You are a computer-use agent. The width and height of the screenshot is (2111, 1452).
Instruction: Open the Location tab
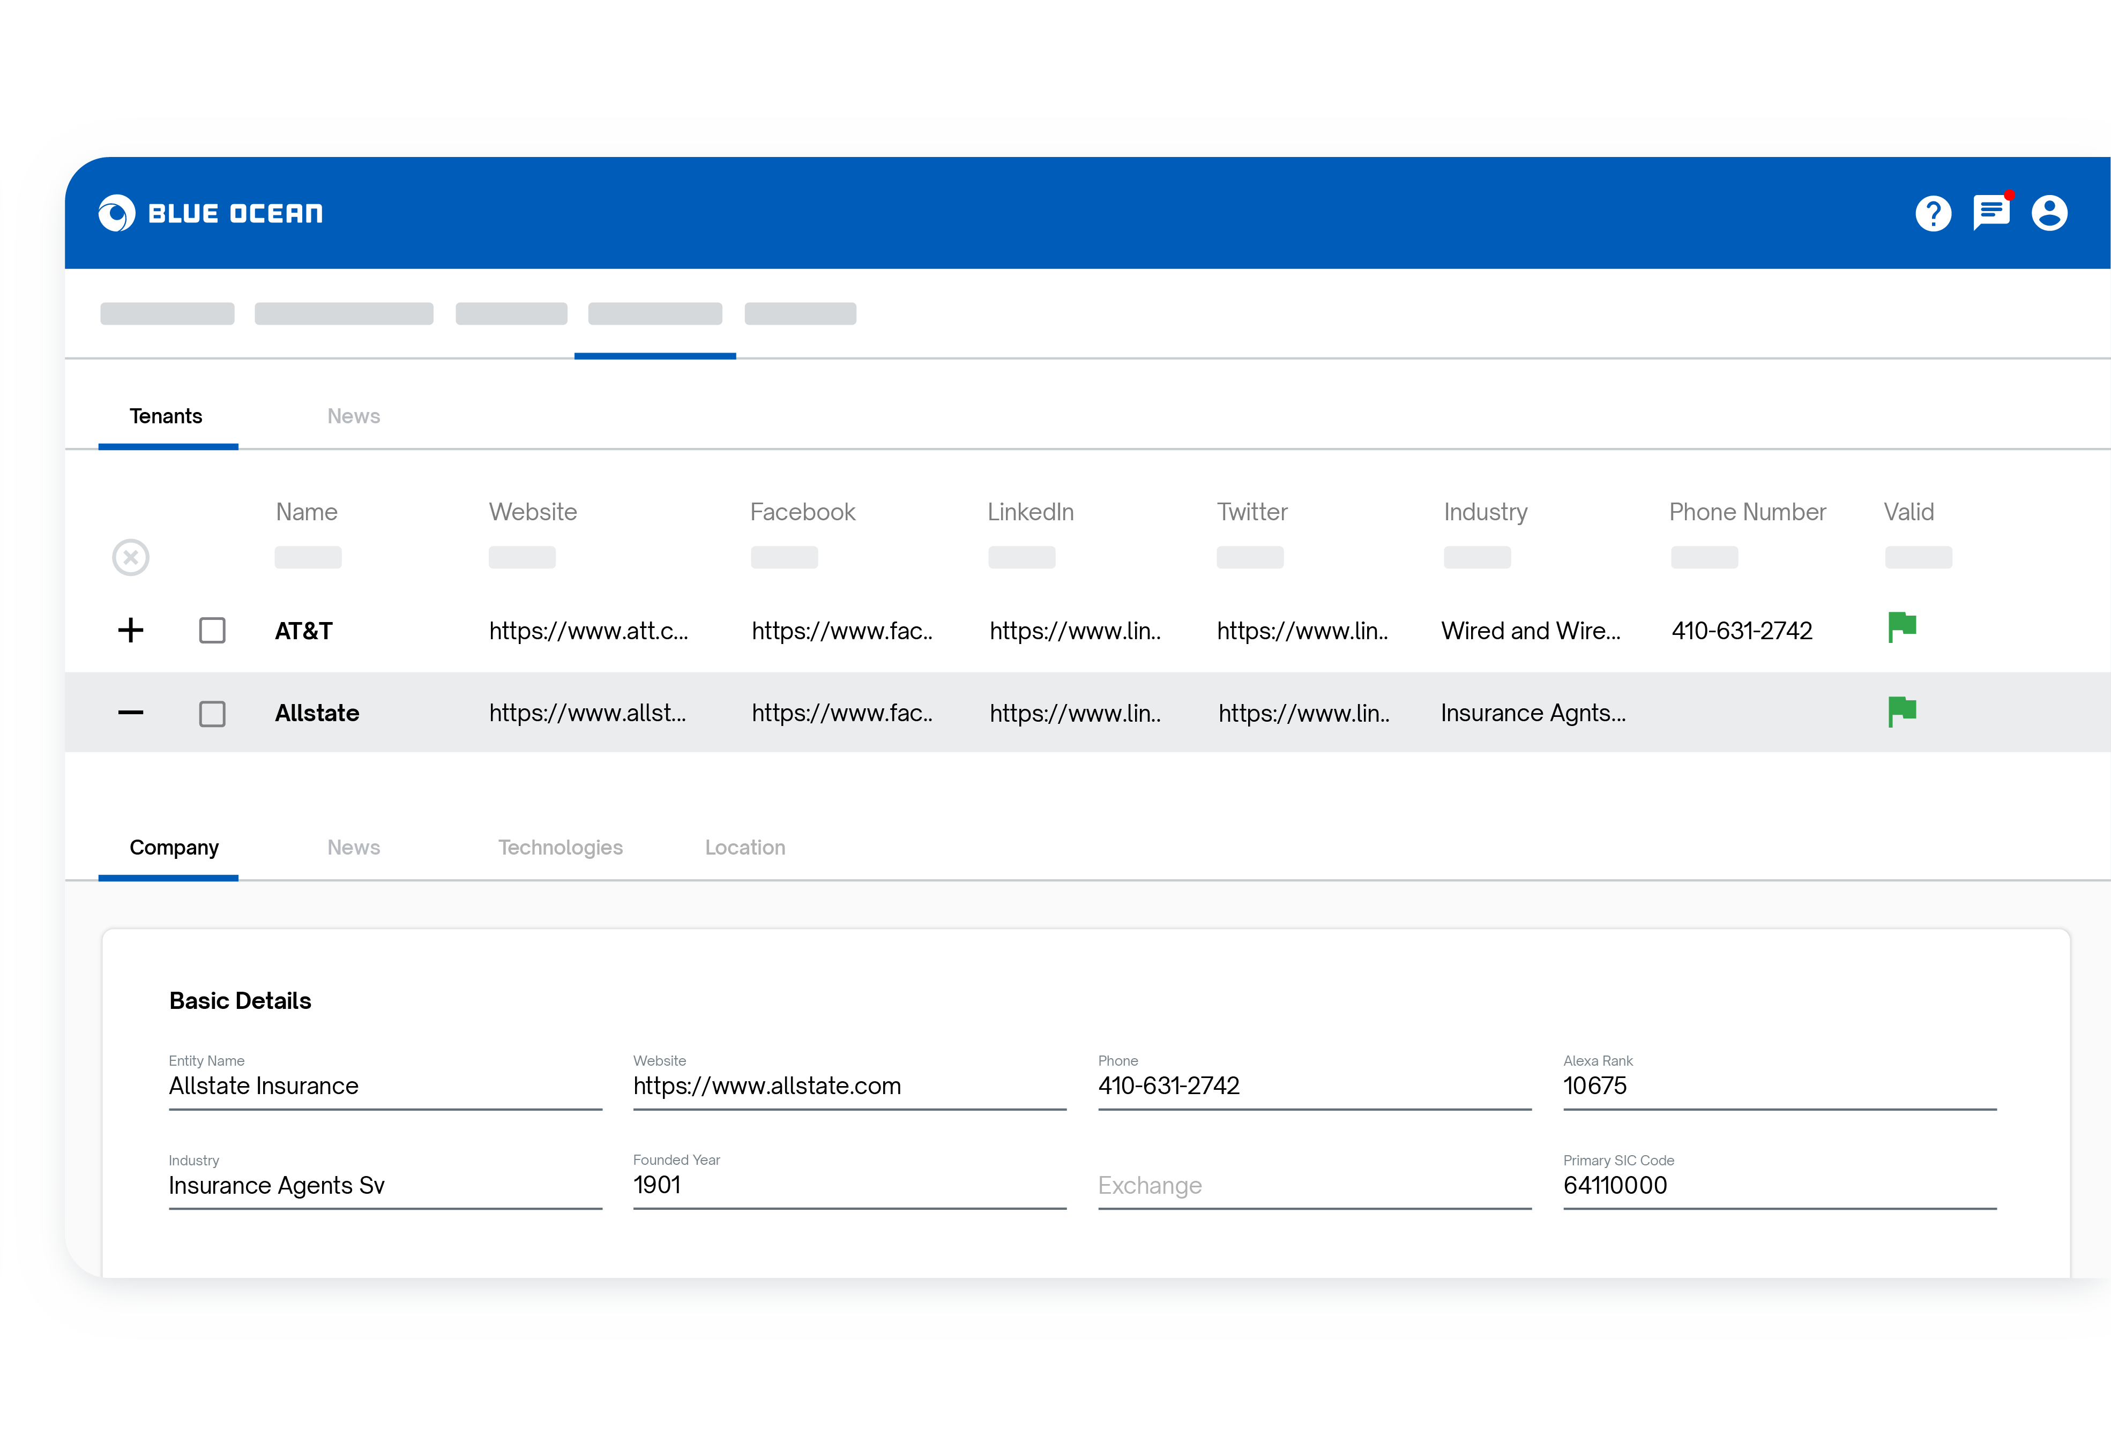pyautogui.click(x=744, y=848)
